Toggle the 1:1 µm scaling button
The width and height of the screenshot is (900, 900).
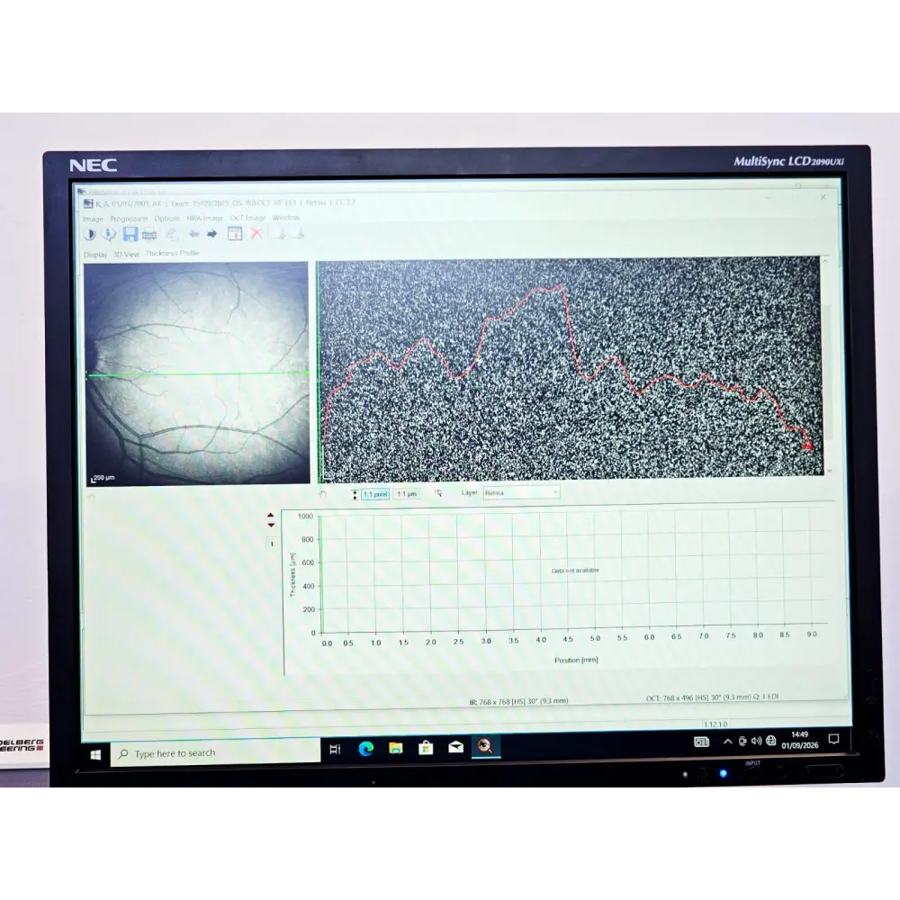(x=407, y=493)
